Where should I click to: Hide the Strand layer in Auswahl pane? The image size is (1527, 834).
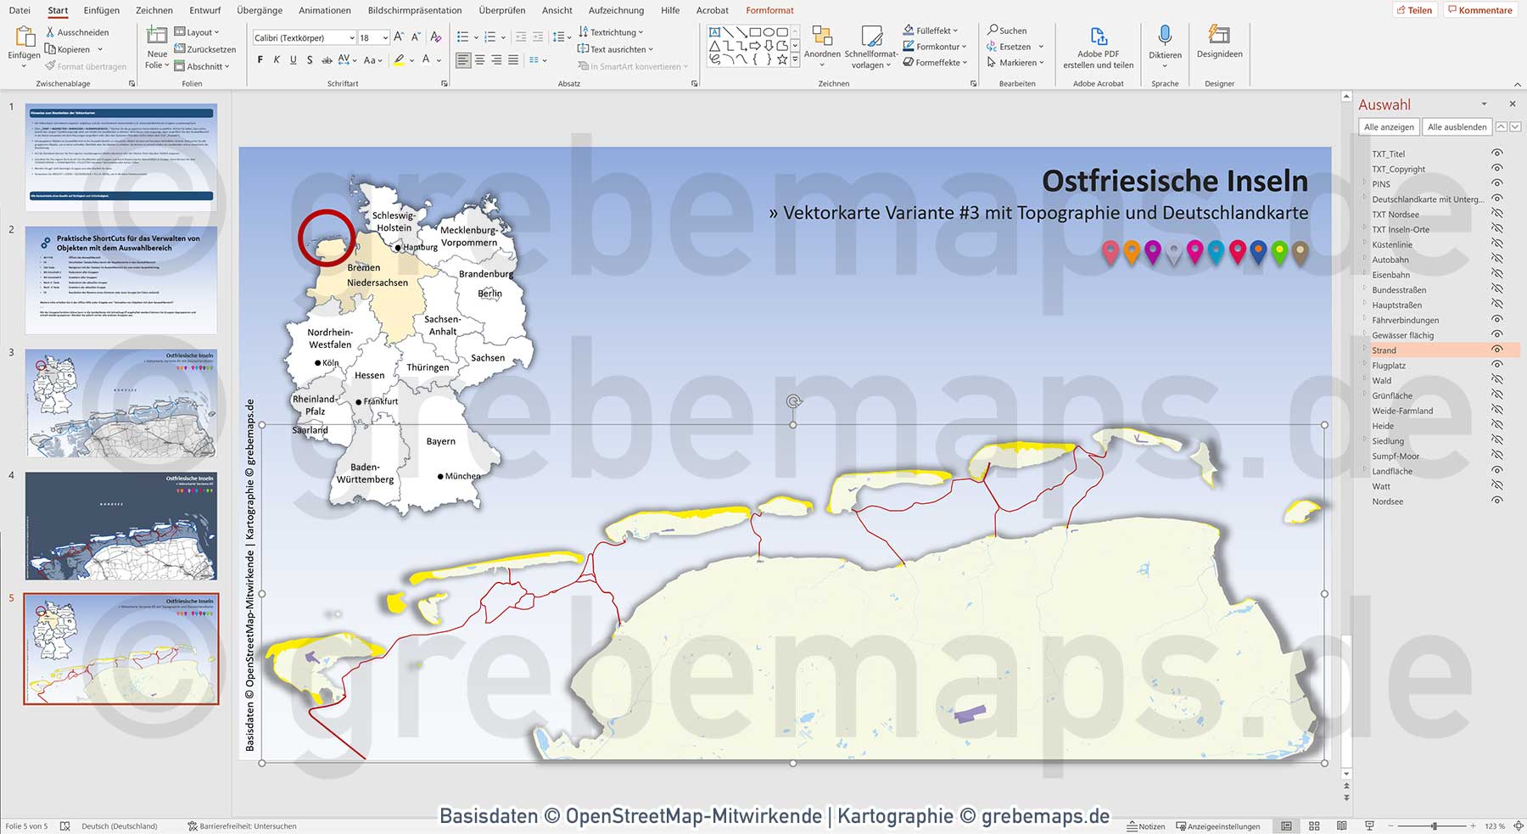[1496, 350]
